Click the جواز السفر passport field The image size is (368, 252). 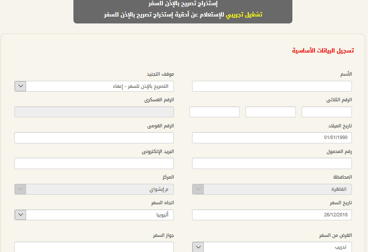[94, 247]
